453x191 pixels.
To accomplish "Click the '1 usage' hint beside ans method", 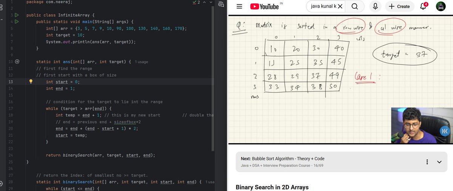I will click(141, 62).
